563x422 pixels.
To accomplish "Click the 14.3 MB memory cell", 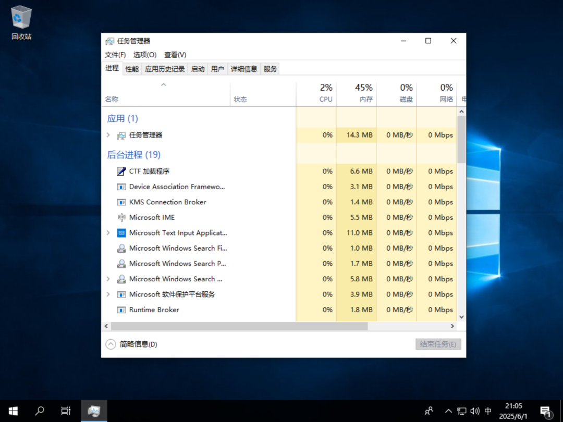I will (x=356, y=135).
